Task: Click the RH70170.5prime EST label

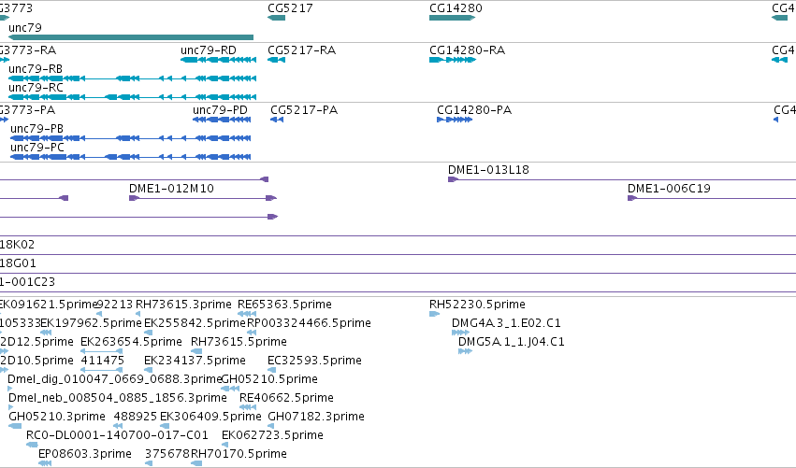Action: click(239, 454)
